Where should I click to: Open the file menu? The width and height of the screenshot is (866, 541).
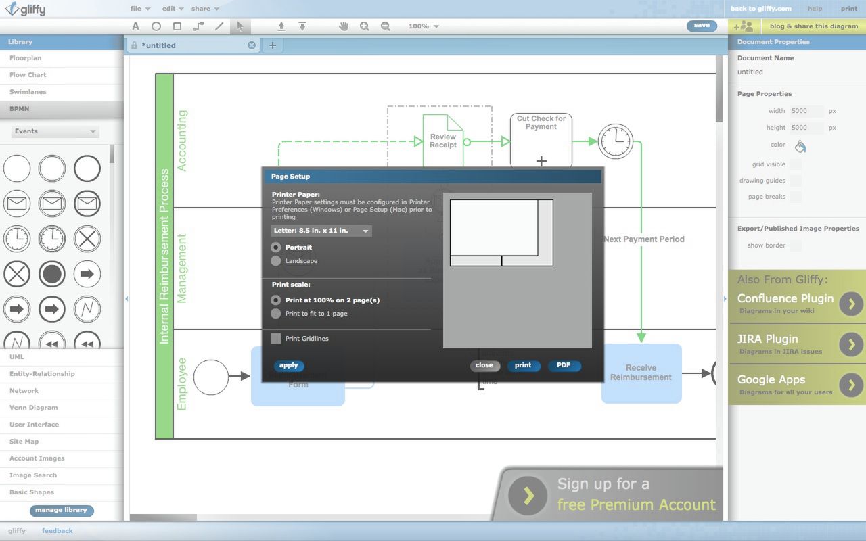139,9
